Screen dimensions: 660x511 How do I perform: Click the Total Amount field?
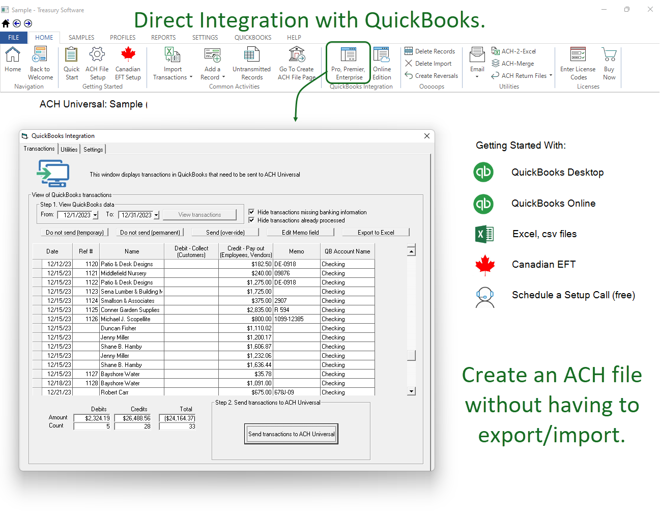178,418
